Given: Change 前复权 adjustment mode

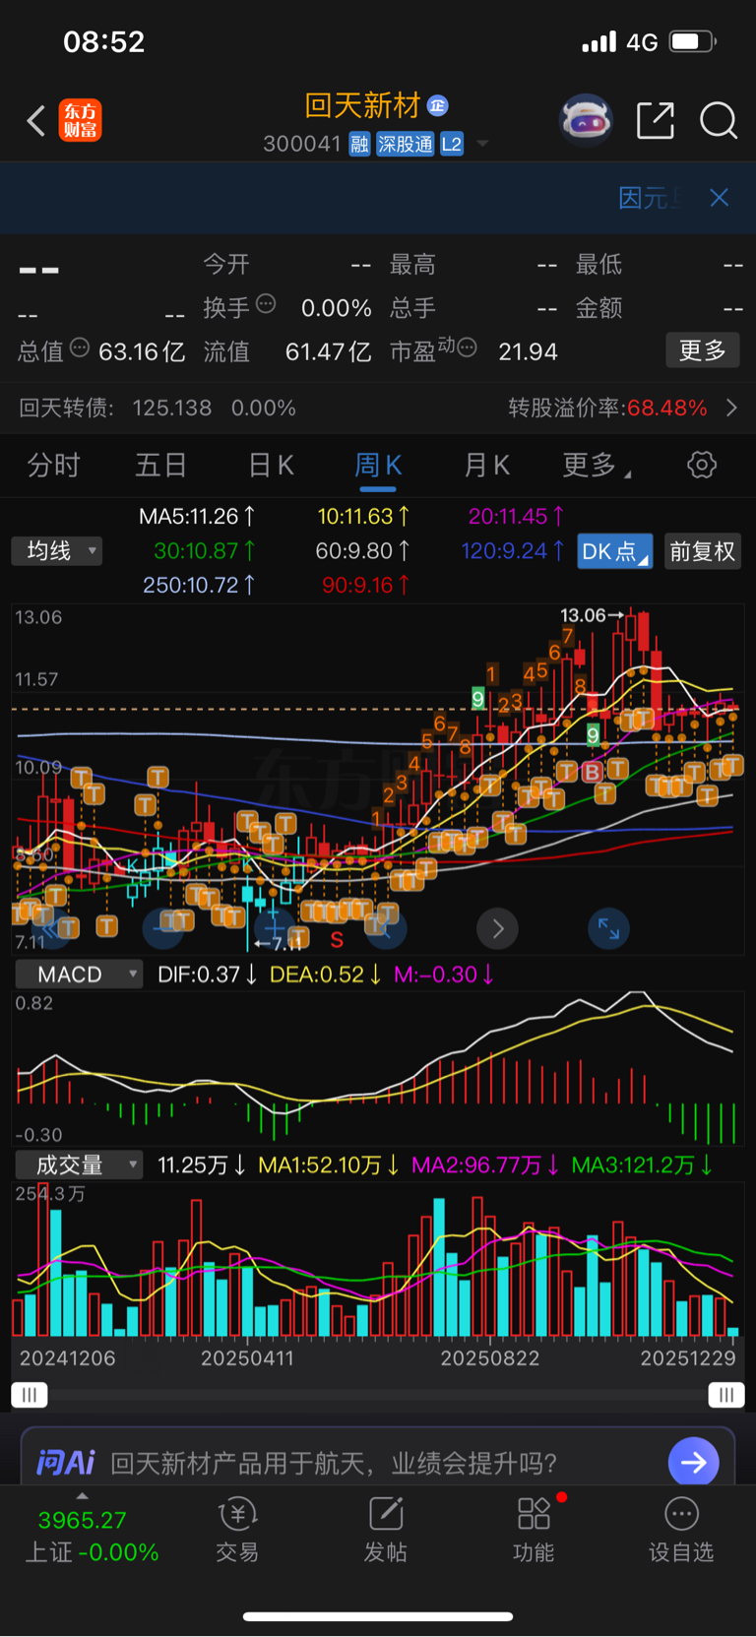Looking at the screenshot, I should (x=703, y=551).
